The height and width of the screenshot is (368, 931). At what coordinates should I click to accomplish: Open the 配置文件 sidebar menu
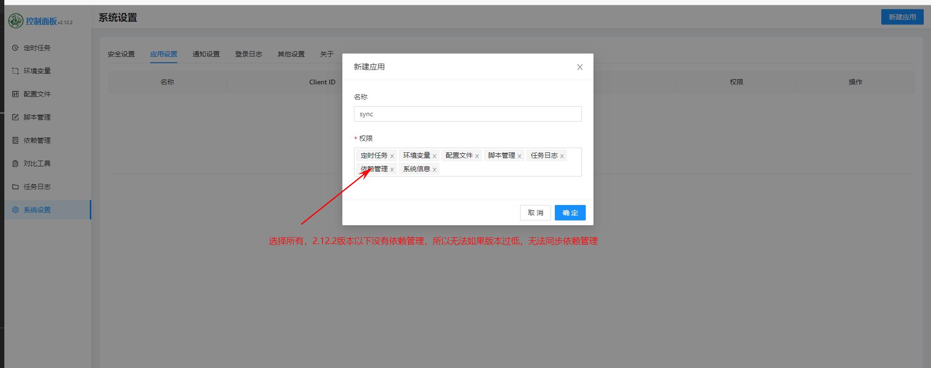(x=48, y=94)
